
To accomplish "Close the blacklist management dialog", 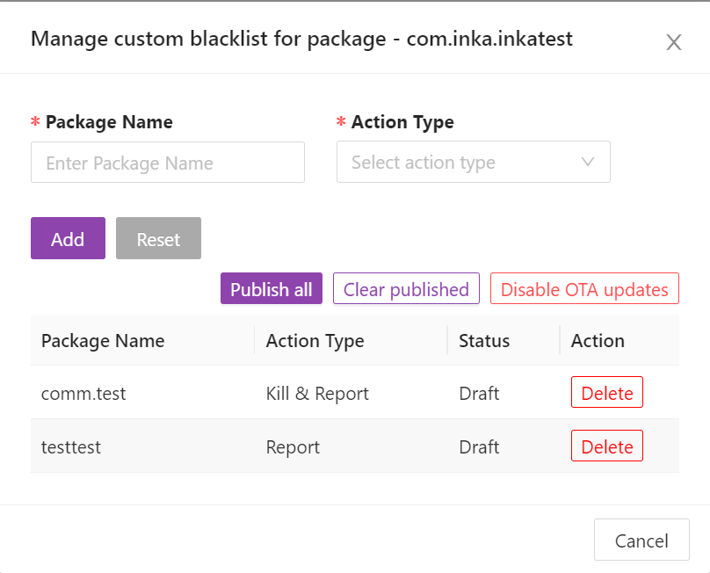I will pyautogui.click(x=674, y=41).
